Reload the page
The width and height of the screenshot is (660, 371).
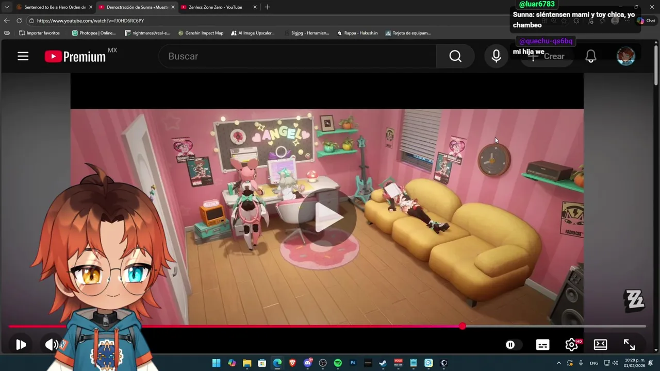pyautogui.click(x=19, y=21)
